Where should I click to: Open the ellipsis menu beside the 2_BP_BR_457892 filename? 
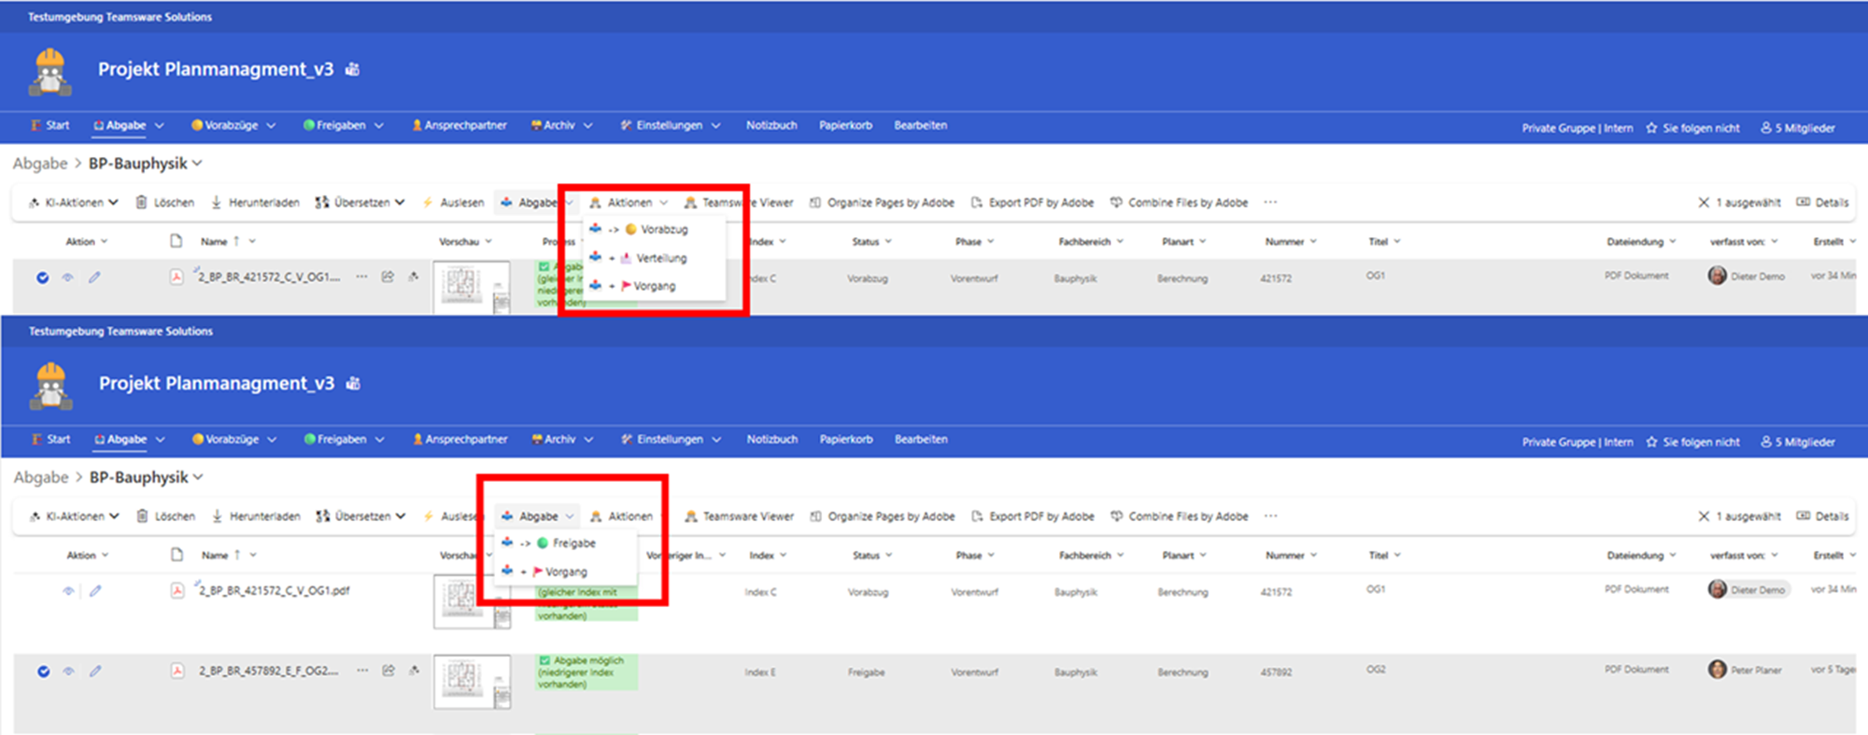click(x=362, y=671)
